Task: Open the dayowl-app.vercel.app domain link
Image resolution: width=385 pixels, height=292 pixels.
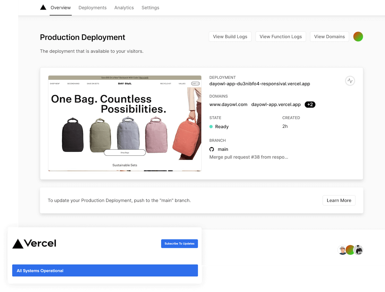Action: pos(276,104)
